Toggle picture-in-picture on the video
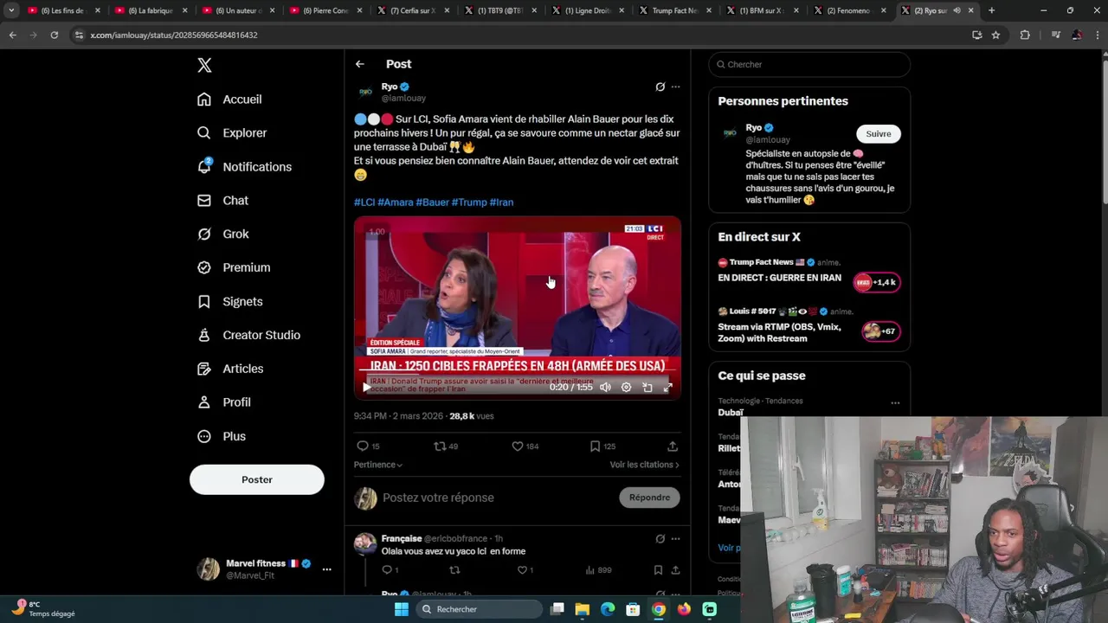1108x623 pixels. [x=647, y=388]
